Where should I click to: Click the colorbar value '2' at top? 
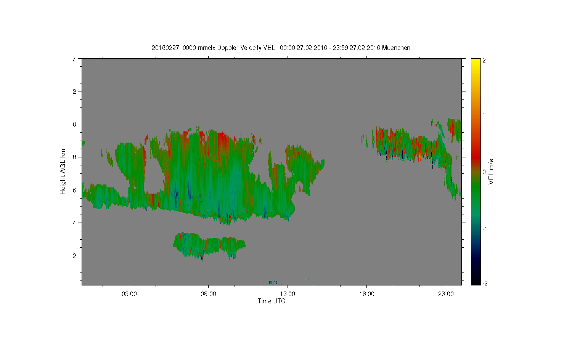click(x=484, y=61)
